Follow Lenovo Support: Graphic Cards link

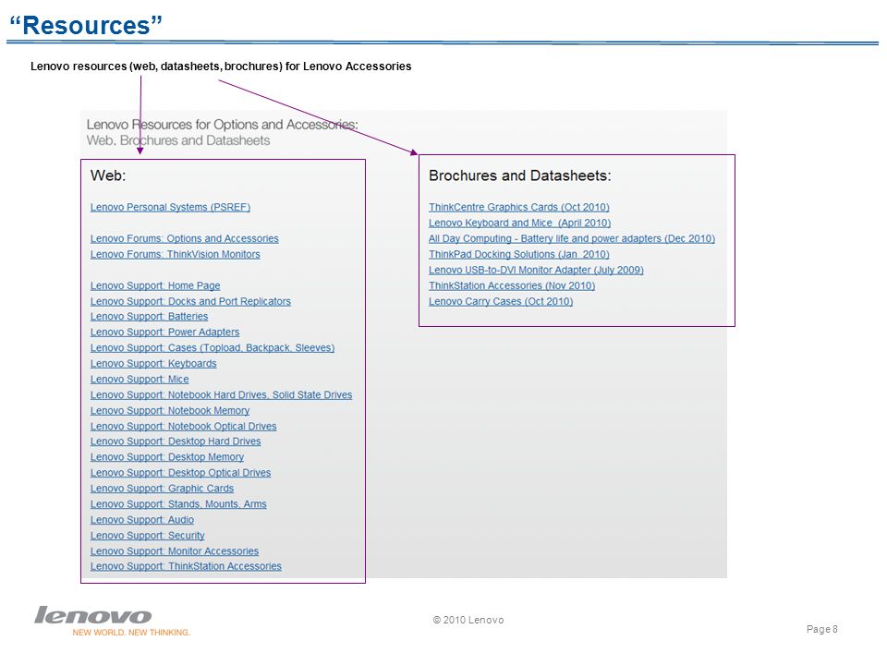point(162,489)
